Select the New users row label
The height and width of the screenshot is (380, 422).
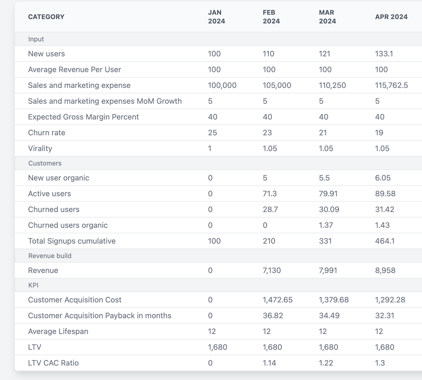[47, 54]
